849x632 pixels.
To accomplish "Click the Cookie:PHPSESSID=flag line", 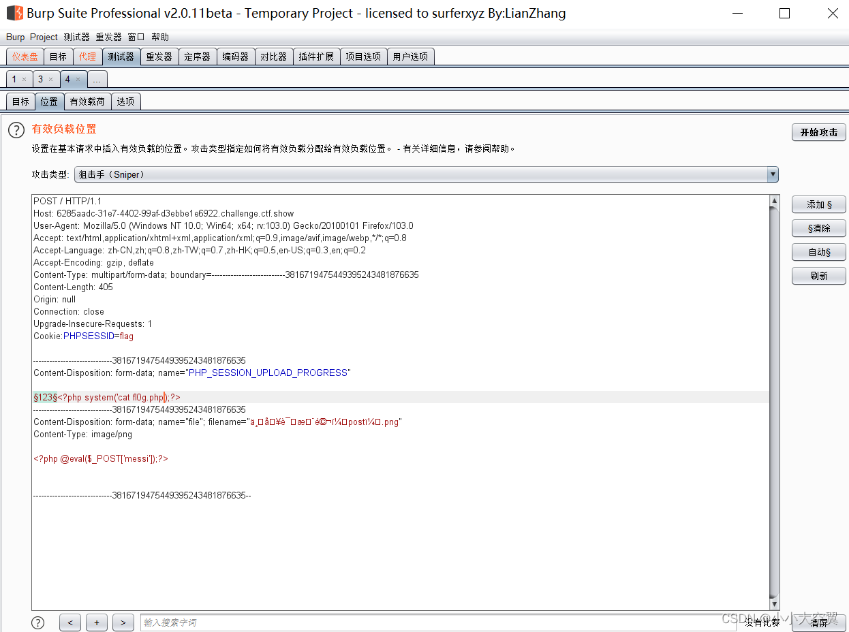I will (83, 336).
